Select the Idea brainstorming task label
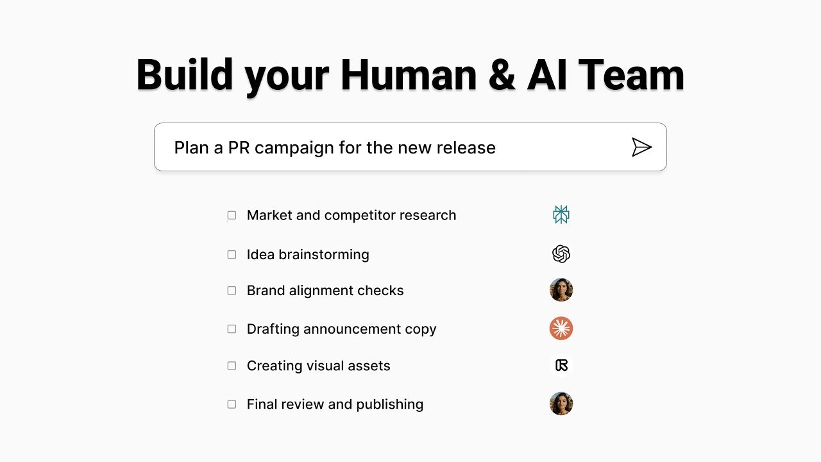 pyautogui.click(x=308, y=255)
